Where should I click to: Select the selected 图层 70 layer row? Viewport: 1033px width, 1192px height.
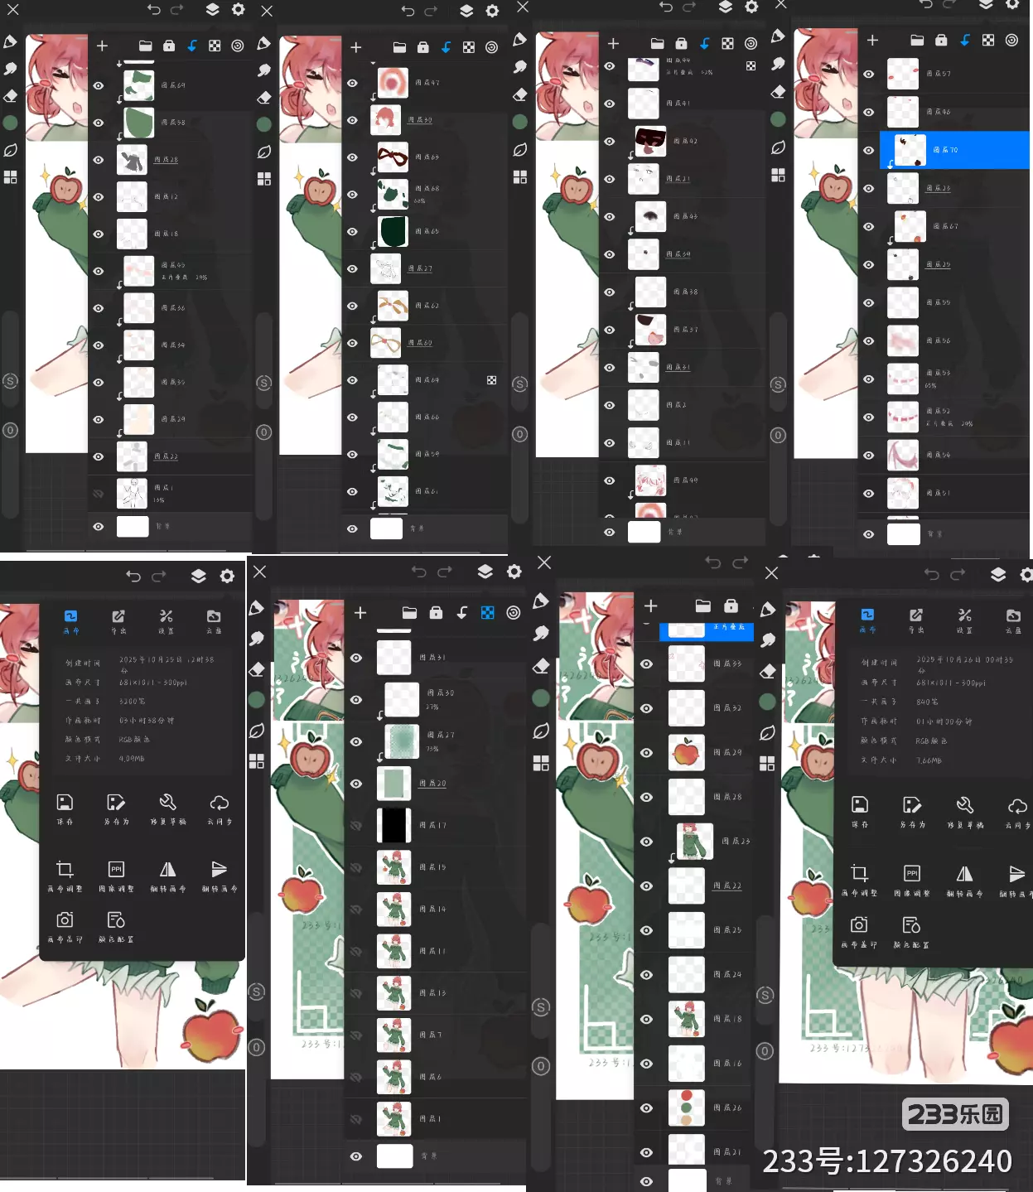(954, 150)
